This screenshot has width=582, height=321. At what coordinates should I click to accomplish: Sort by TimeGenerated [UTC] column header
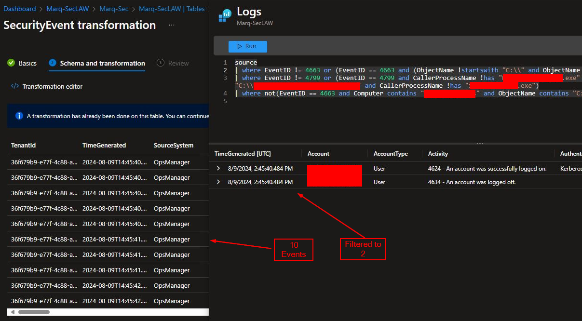pos(243,154)
